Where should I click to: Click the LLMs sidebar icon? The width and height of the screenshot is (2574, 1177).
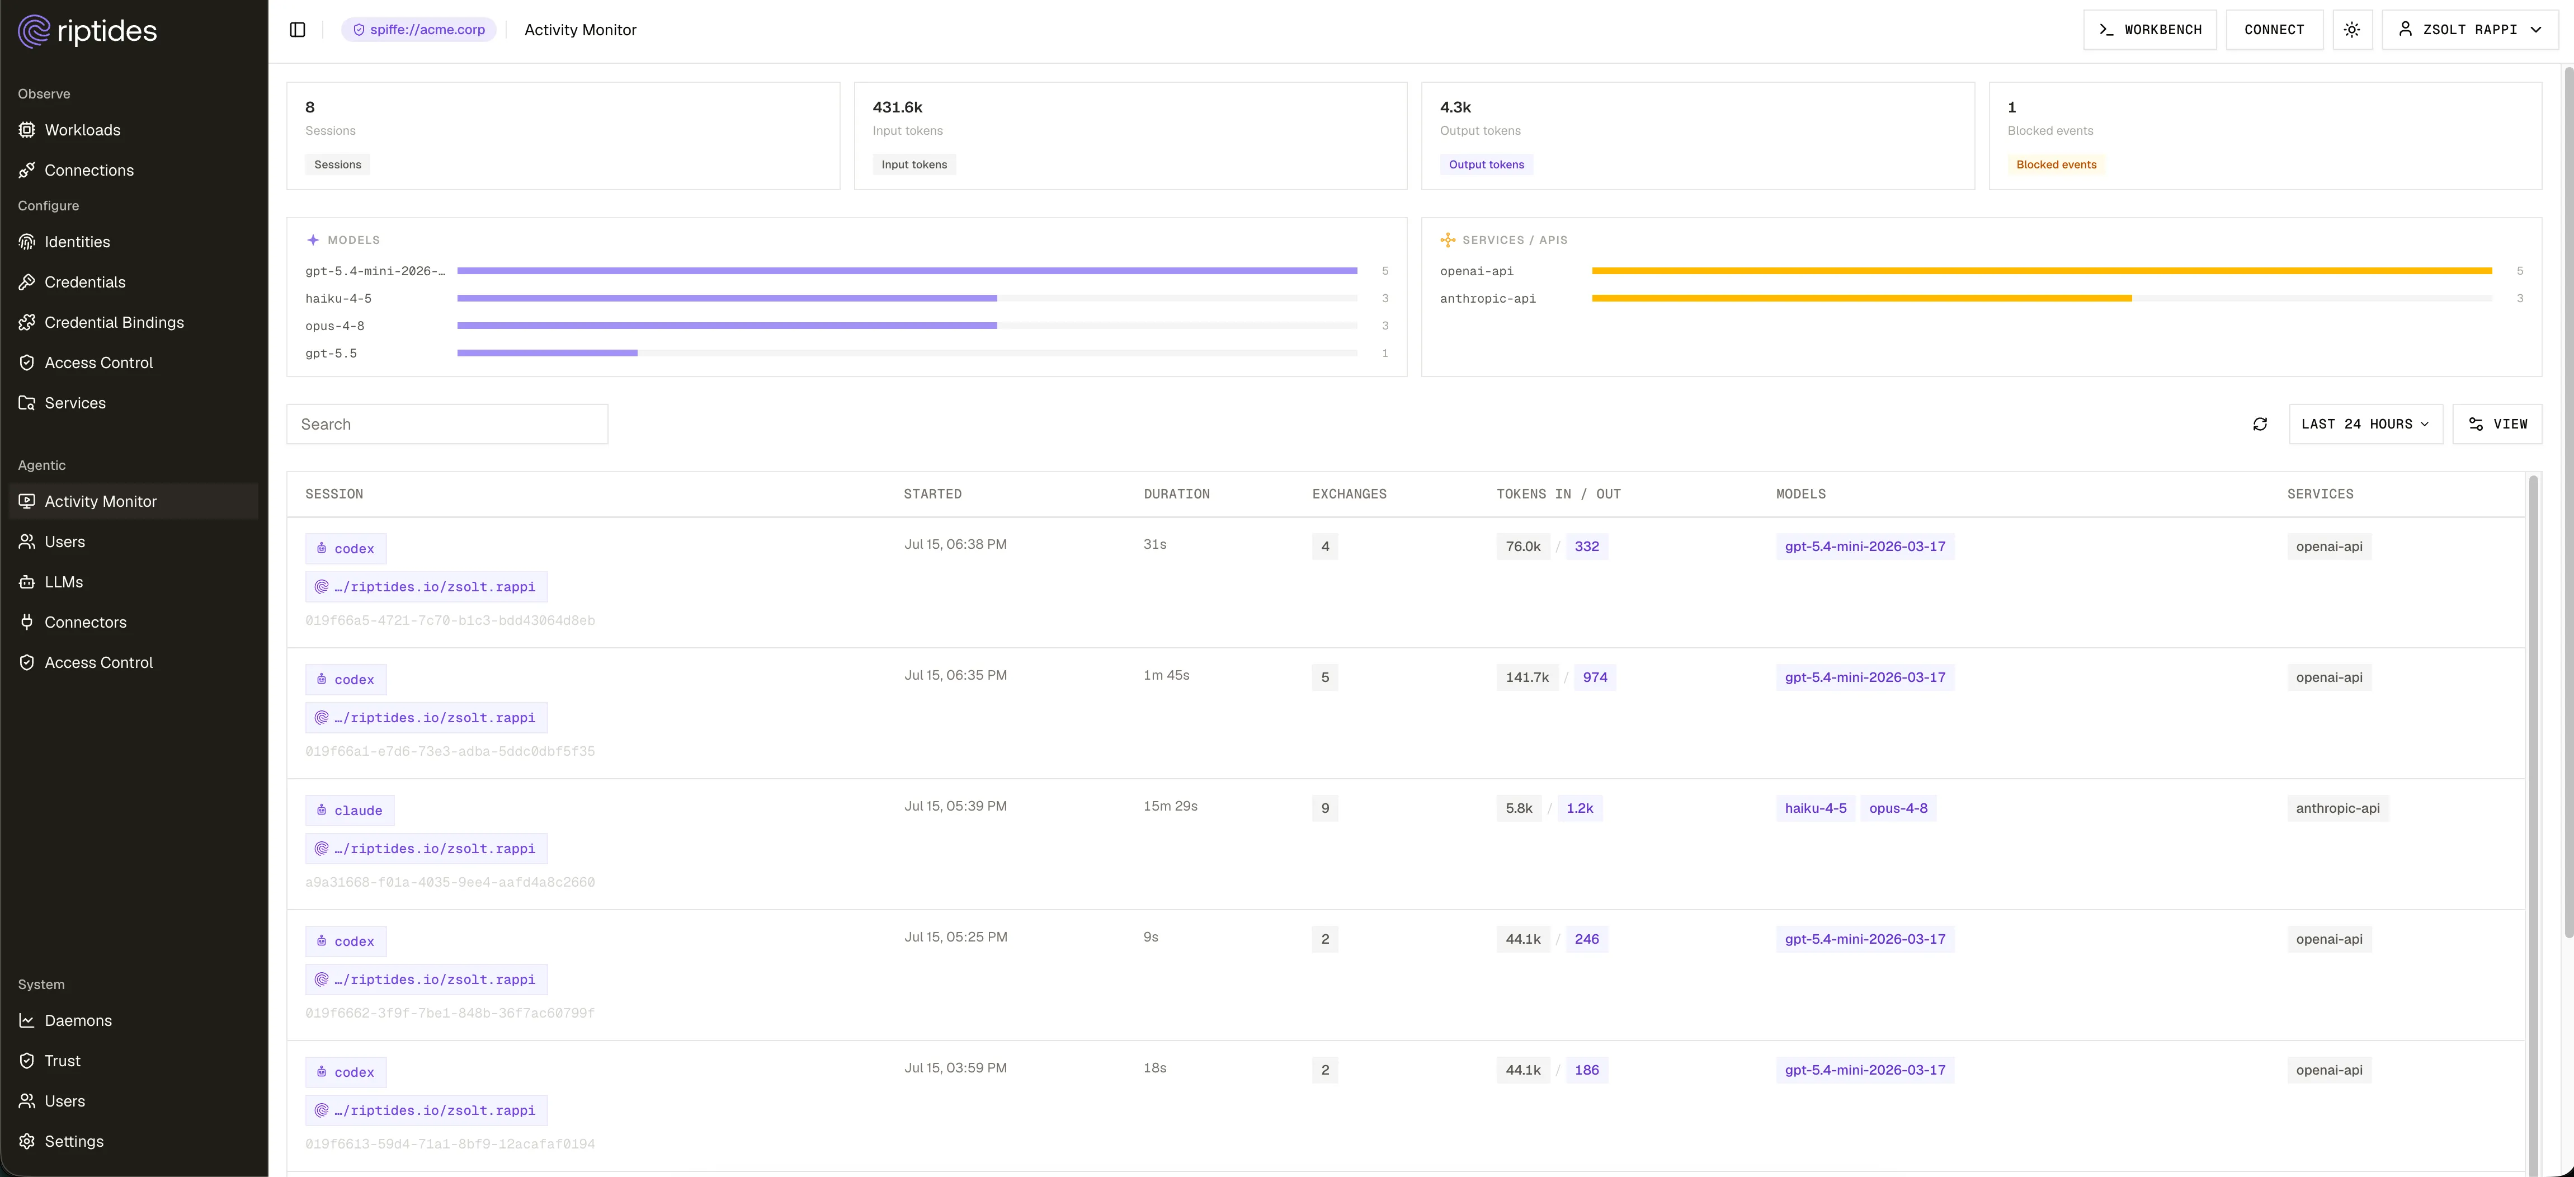pyautogui.click(x=27, y=581)
